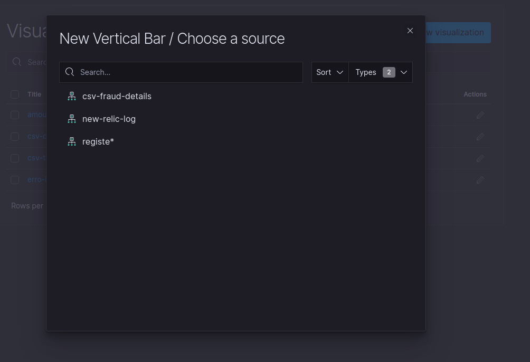This screenshot has height=362, width=530.
Task: Click the index pattern icon beside csv-fraud-details
Action: point(72,96)
